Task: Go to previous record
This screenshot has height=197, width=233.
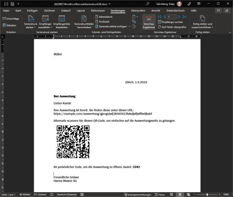Action: 164,17
